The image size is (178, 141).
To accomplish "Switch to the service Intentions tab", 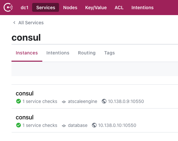I will click(x=58, y=53).
